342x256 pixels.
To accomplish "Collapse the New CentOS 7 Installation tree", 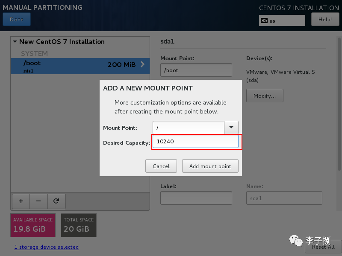I will point(15,42).
